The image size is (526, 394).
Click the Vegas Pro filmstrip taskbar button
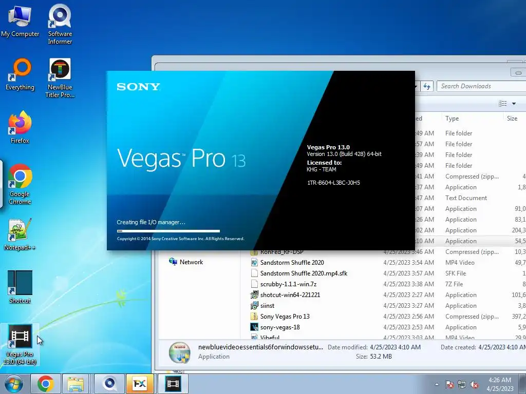point(173,384)
